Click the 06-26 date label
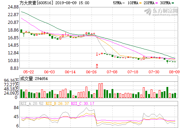 click(91, 72)
